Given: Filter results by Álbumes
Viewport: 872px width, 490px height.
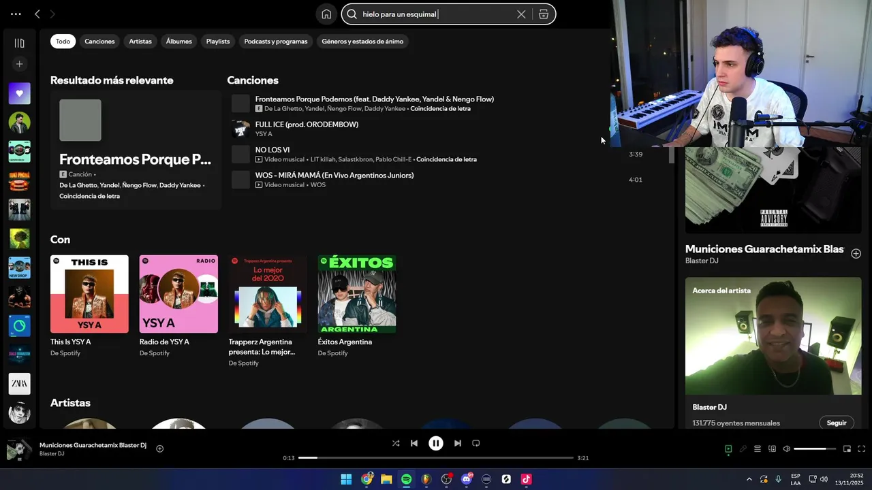Looking at the screenshot, I should 179,42.
